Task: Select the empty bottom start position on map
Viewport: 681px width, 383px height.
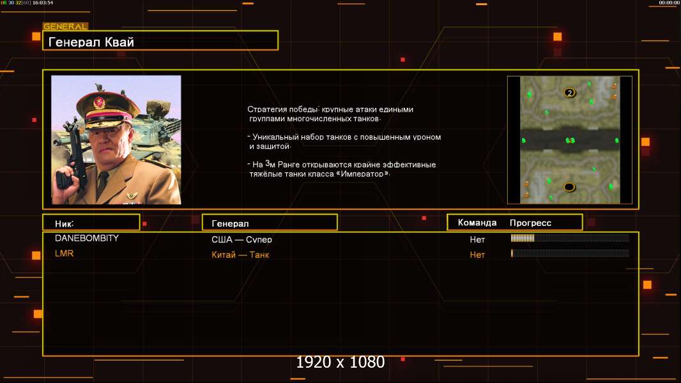Action: 569,188
